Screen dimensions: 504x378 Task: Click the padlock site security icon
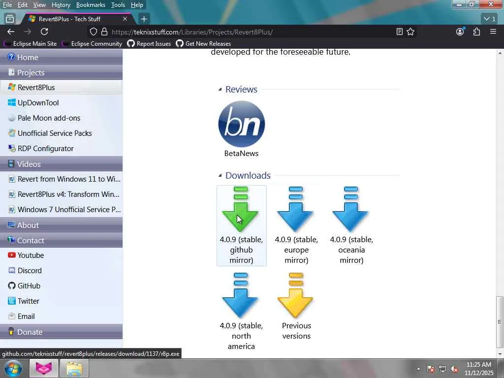pyautogui.click(x=104, y=32)
